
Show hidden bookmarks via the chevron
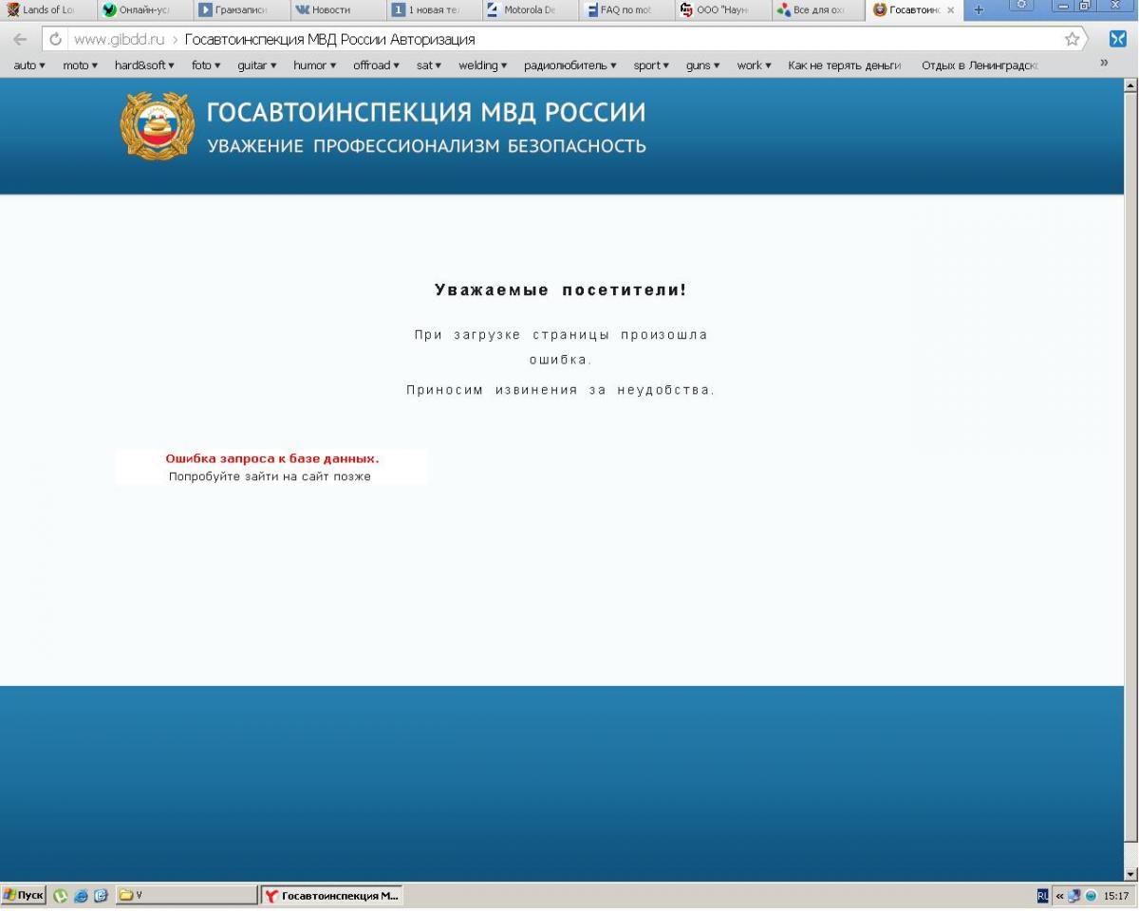1104,64
